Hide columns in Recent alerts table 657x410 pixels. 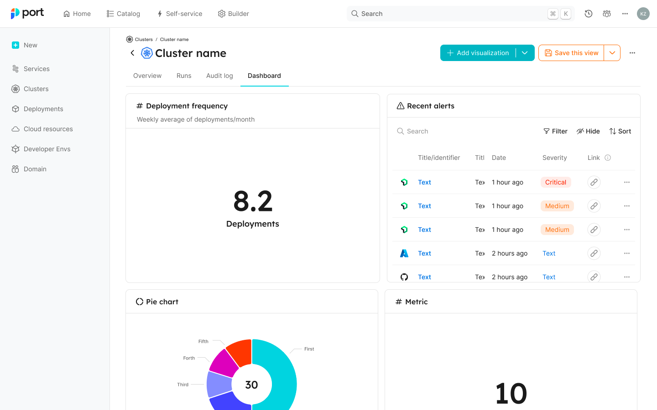click(x=588, y=131)
